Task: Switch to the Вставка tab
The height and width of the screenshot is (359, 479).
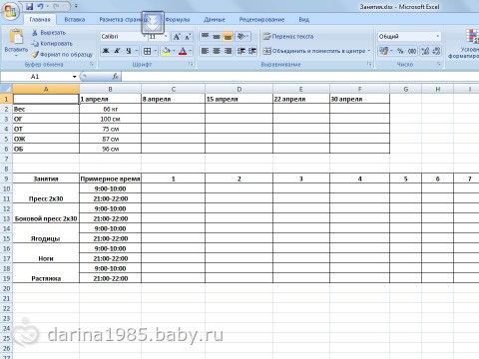Action: [75, 20]
